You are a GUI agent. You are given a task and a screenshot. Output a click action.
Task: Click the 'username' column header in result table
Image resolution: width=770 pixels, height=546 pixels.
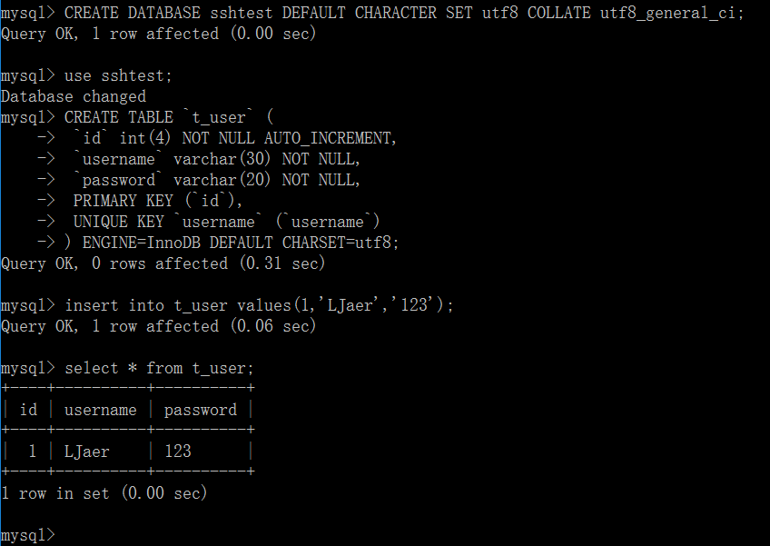click(x=101, y=410)
